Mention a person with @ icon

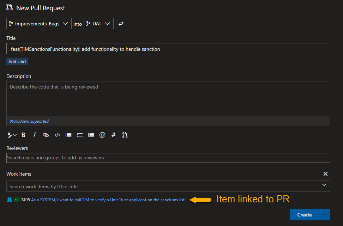102,135
